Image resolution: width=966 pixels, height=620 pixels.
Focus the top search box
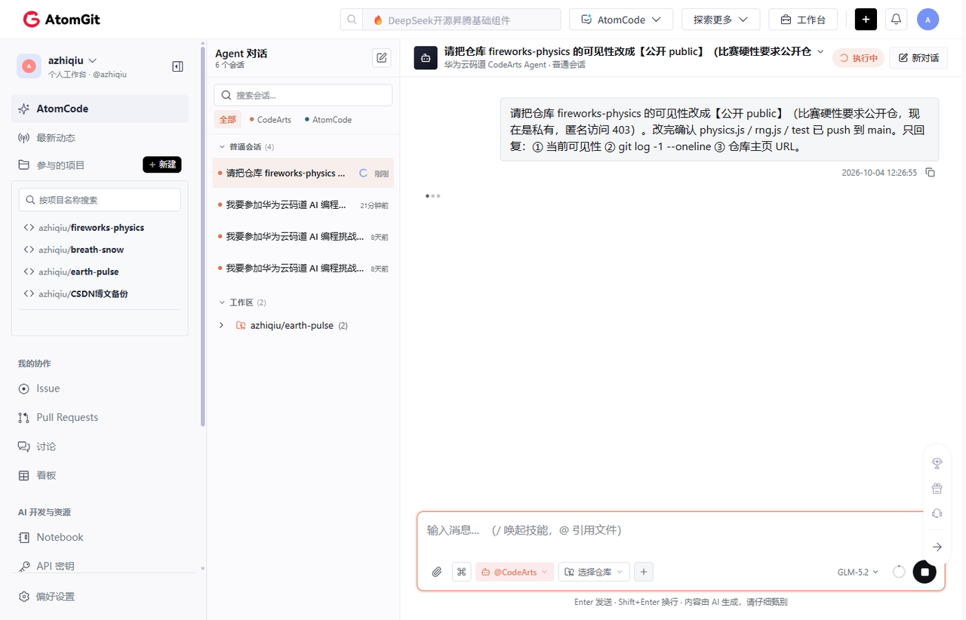click(462, 20)
